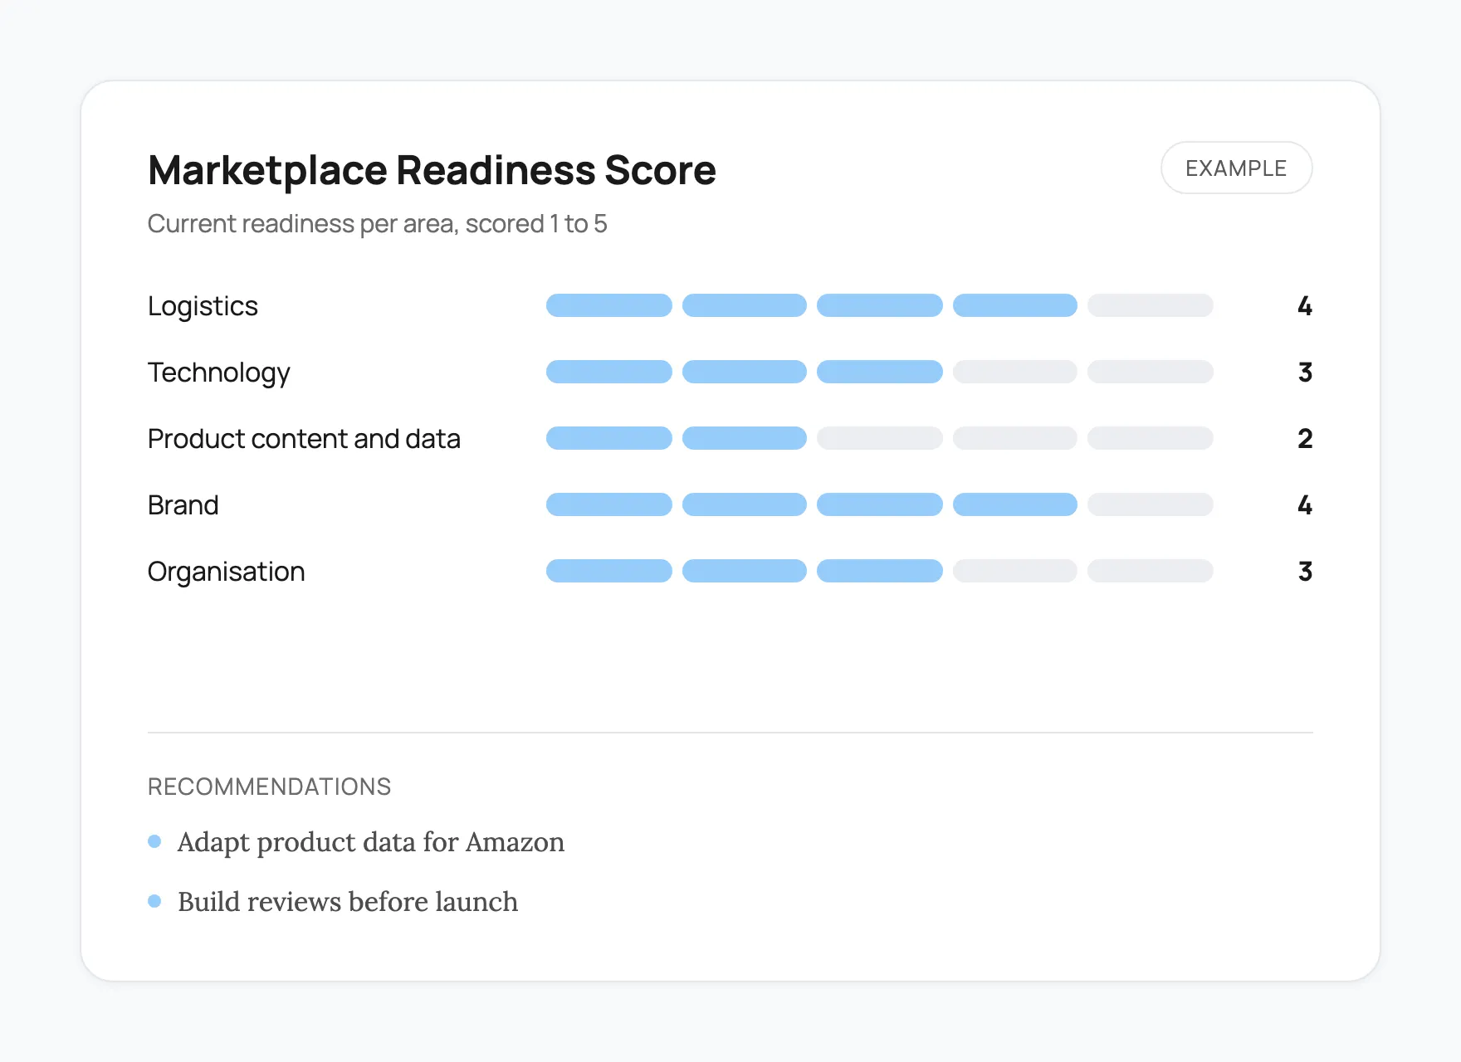
Task: Click 'Build reviews before launch' recommendation
Action: click(x=348, y=902)
